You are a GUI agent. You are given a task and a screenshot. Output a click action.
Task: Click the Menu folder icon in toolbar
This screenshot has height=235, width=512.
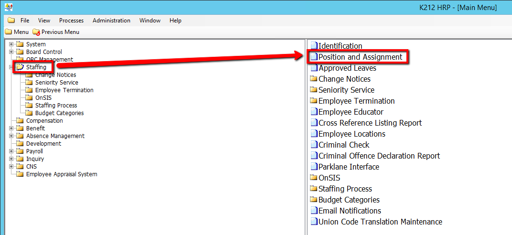coord(8,32)
